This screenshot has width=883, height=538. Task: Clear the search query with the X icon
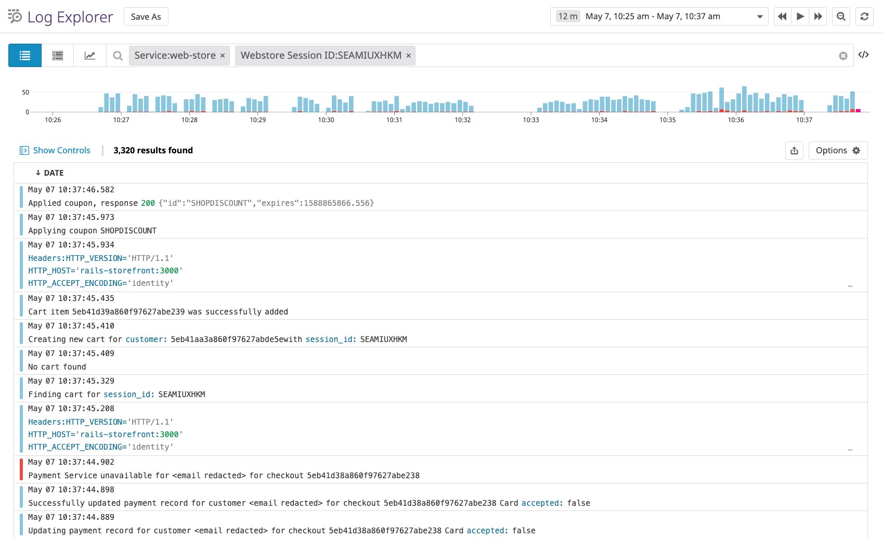point(843,56)
